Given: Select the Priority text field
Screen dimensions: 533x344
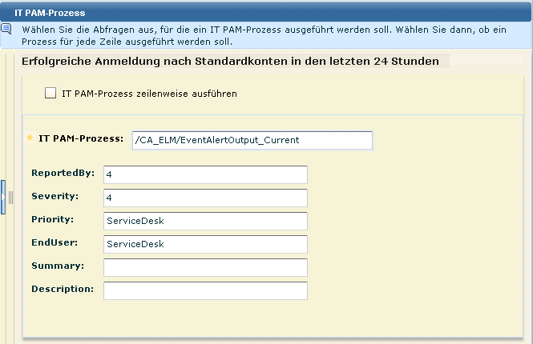Looking at the screenshot, I should [205, 221].
